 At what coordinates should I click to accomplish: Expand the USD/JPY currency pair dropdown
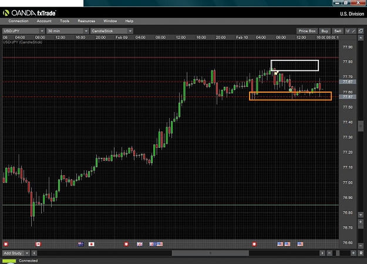42,31
